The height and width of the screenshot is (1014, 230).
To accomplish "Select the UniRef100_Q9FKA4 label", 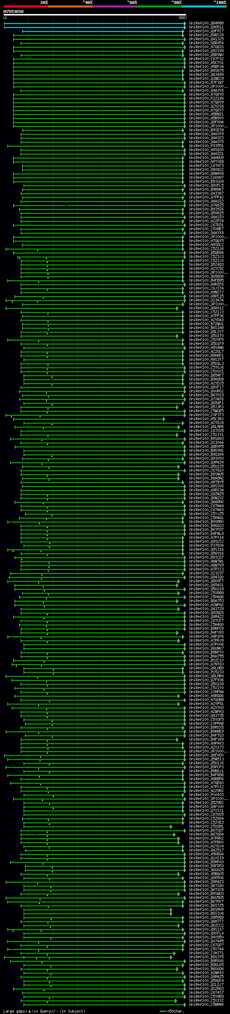I will [x=206, y=122].
